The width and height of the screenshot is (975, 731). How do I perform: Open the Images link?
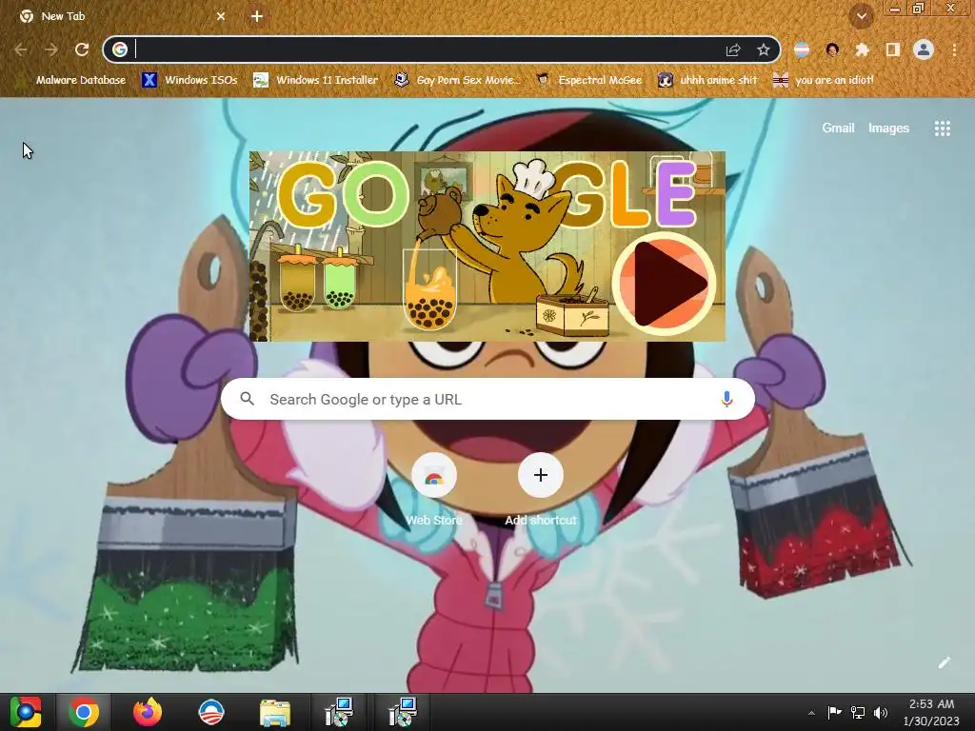coord(888,128)
